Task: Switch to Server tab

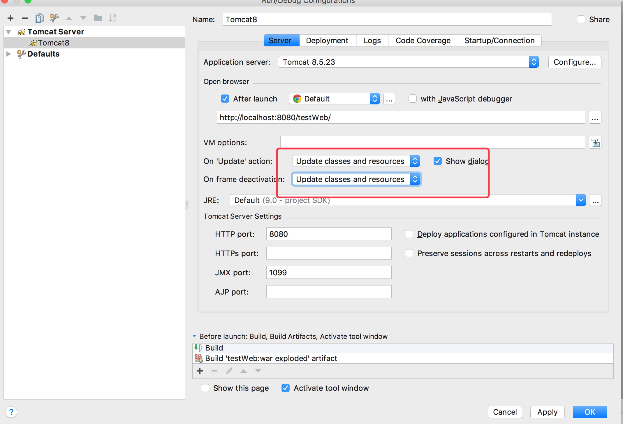Action: (x=281, y=41)
